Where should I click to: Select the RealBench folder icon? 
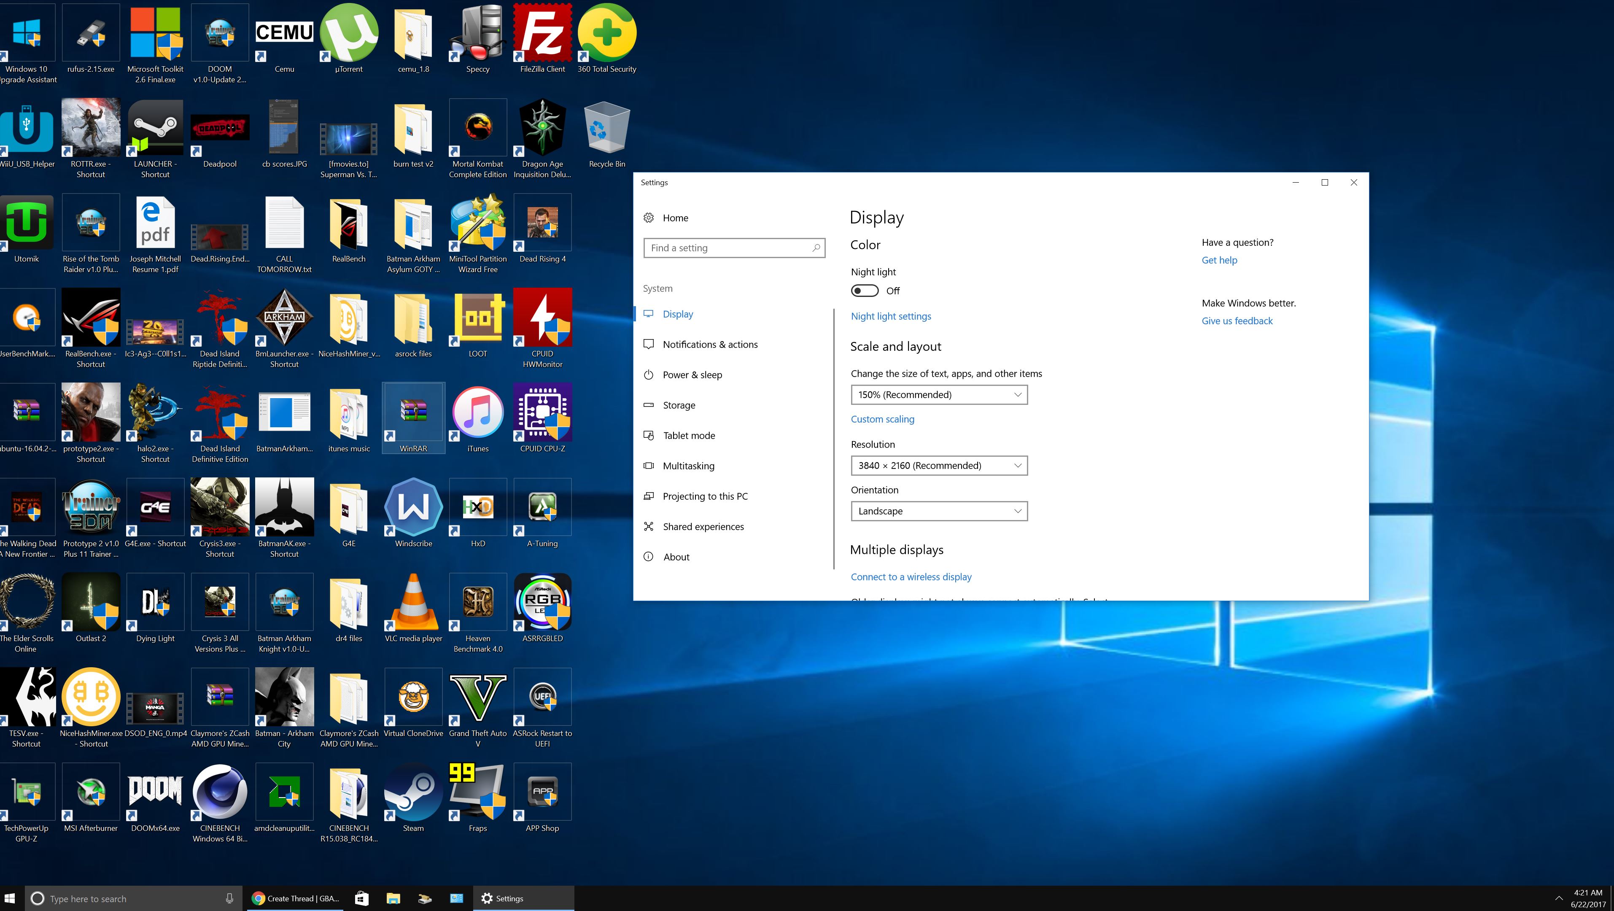click(349, 229)
